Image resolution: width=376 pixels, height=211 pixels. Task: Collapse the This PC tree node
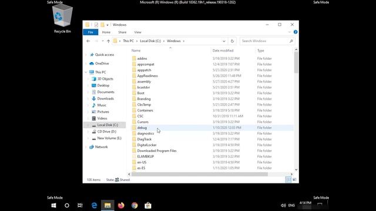(86, 72)
